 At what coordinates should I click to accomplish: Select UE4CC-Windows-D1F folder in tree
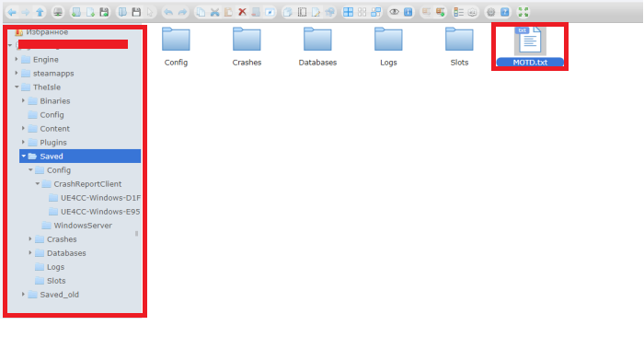pyautogui.click(x=100, y=198)
